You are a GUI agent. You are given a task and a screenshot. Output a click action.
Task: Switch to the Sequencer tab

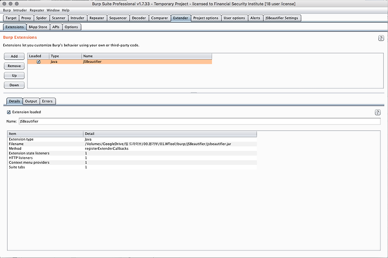tap(118, 18)
